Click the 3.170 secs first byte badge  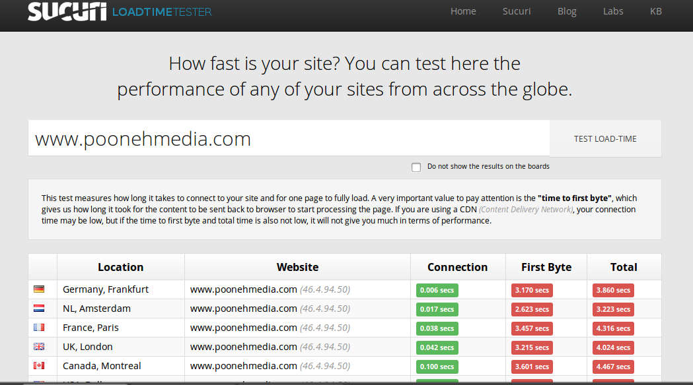pos(532,290)
